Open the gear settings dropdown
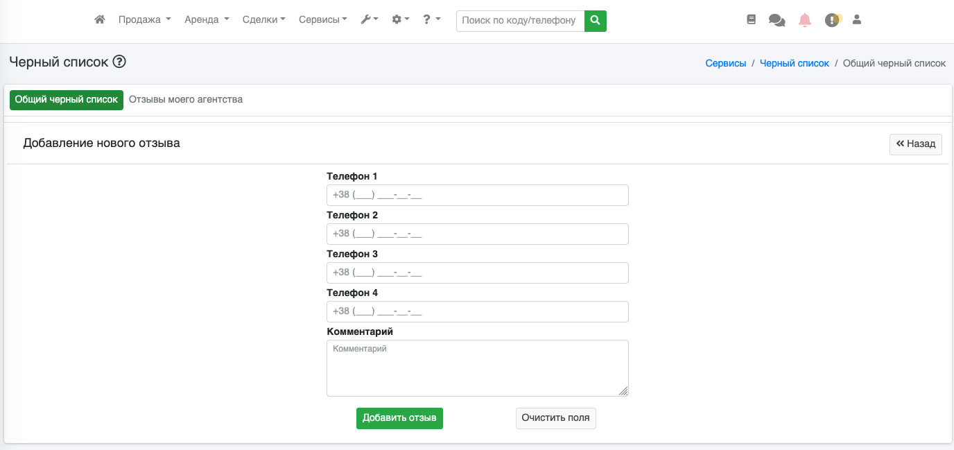Image resolution: width=954 pixels, height=450 pixels. click(x=401, y=20)
